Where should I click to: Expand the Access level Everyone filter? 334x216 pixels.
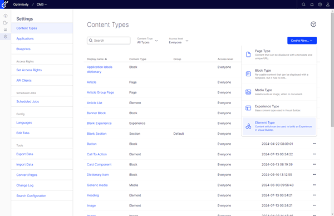click(179, 41)
